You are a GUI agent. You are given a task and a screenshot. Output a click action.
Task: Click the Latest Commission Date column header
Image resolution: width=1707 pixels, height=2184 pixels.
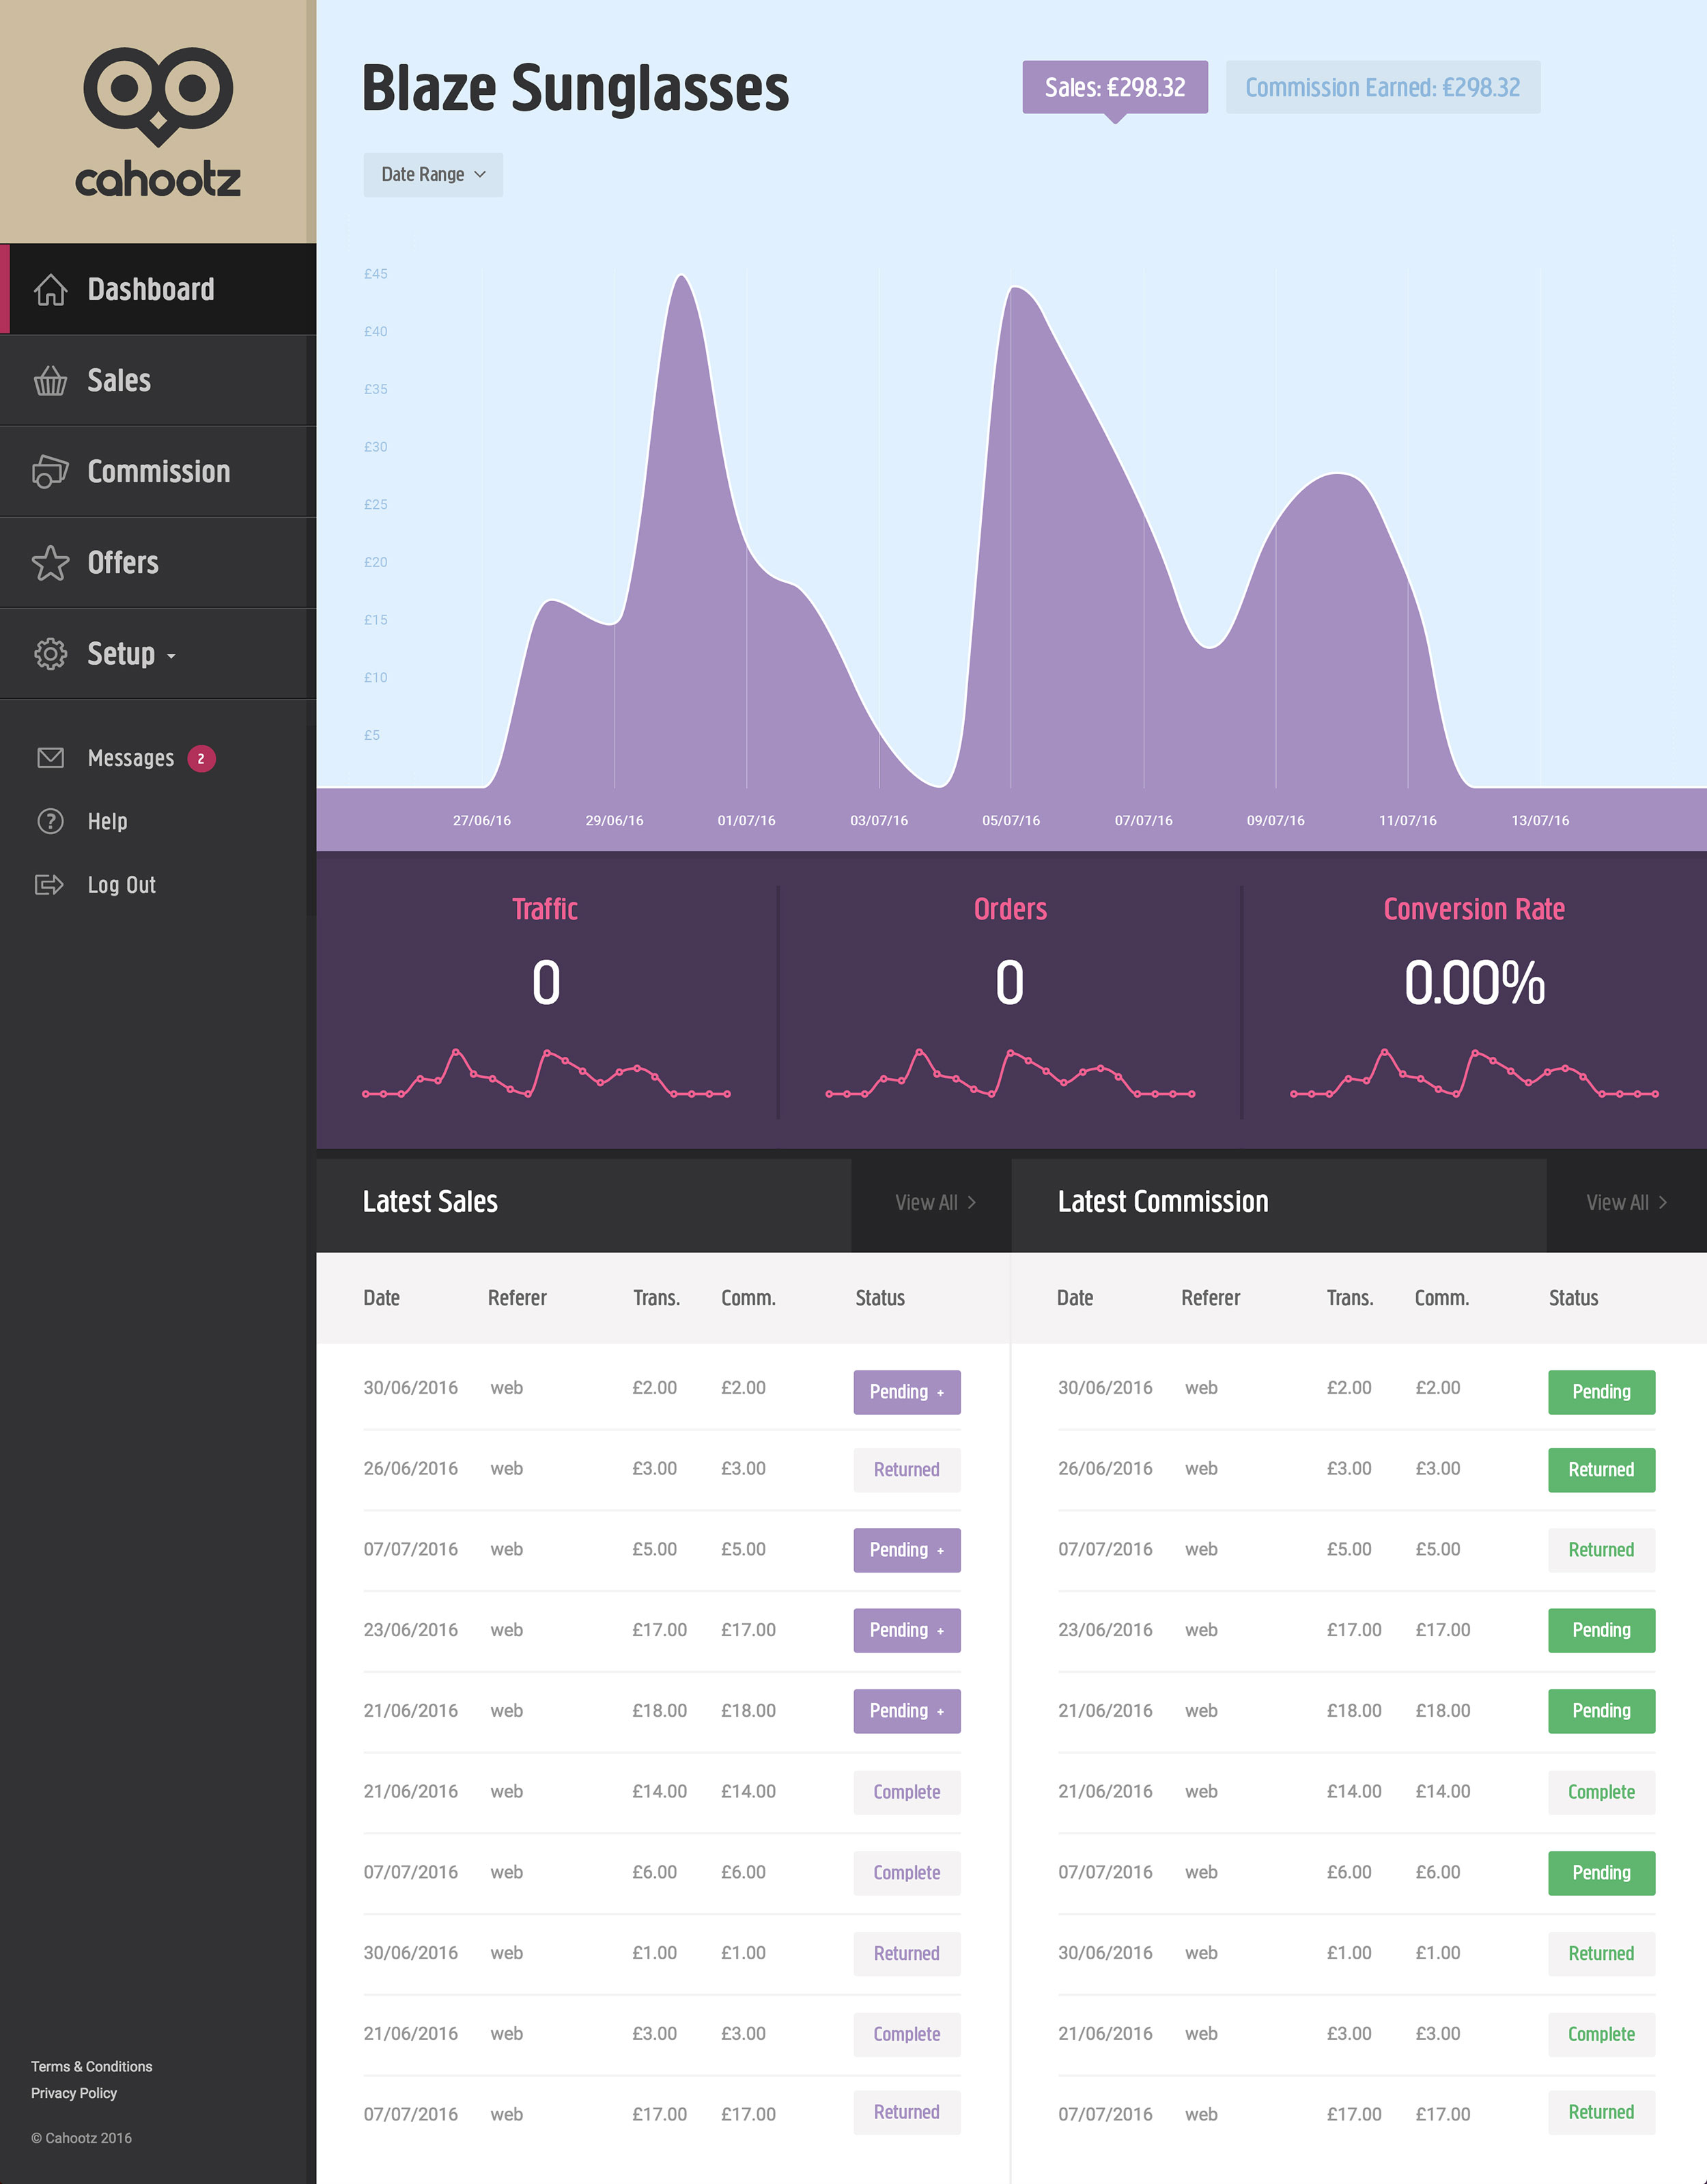(x=1075, y=1298)
